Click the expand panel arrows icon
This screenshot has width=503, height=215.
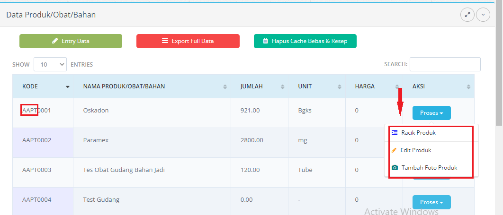click(x=467, y=15)
